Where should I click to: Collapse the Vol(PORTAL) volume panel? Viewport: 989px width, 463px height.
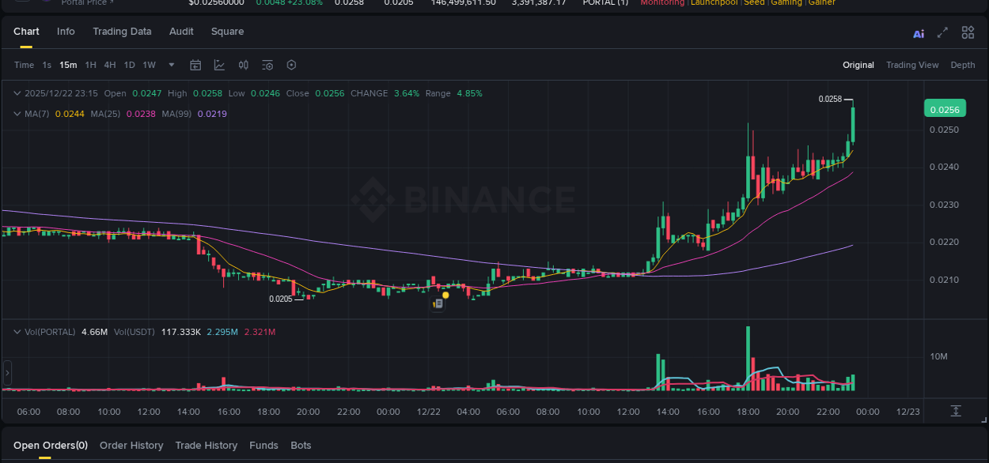pyautogui.click(x=16, y=332)
